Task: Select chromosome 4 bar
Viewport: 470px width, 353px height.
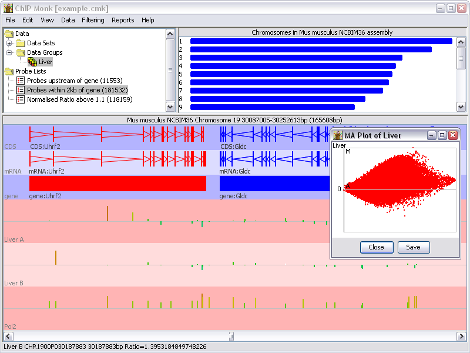Action: click(293, 66)
